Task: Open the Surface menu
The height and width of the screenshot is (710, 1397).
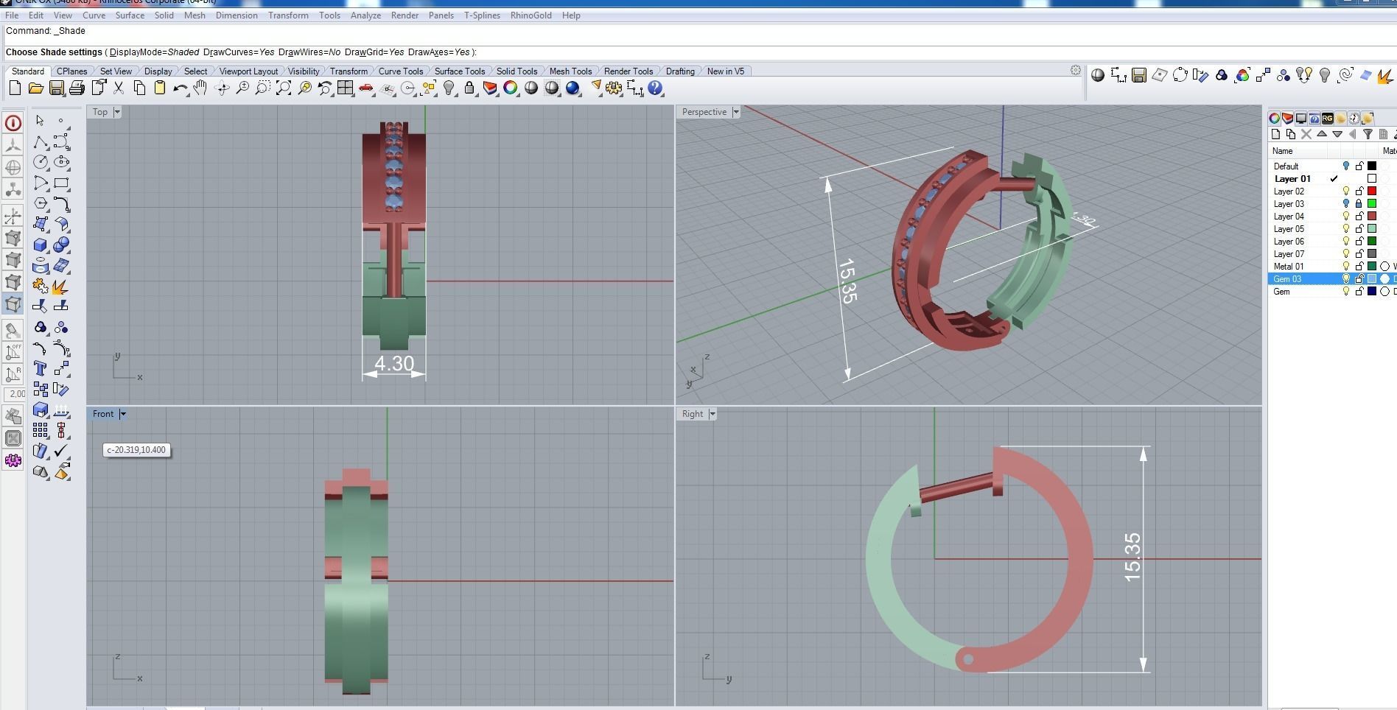Action: (x=130, y=15)
